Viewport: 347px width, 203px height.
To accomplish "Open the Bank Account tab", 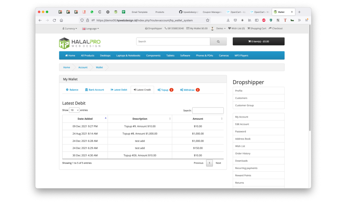I will (94, 90).
